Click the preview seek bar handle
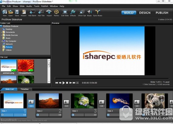 (56, 78)
